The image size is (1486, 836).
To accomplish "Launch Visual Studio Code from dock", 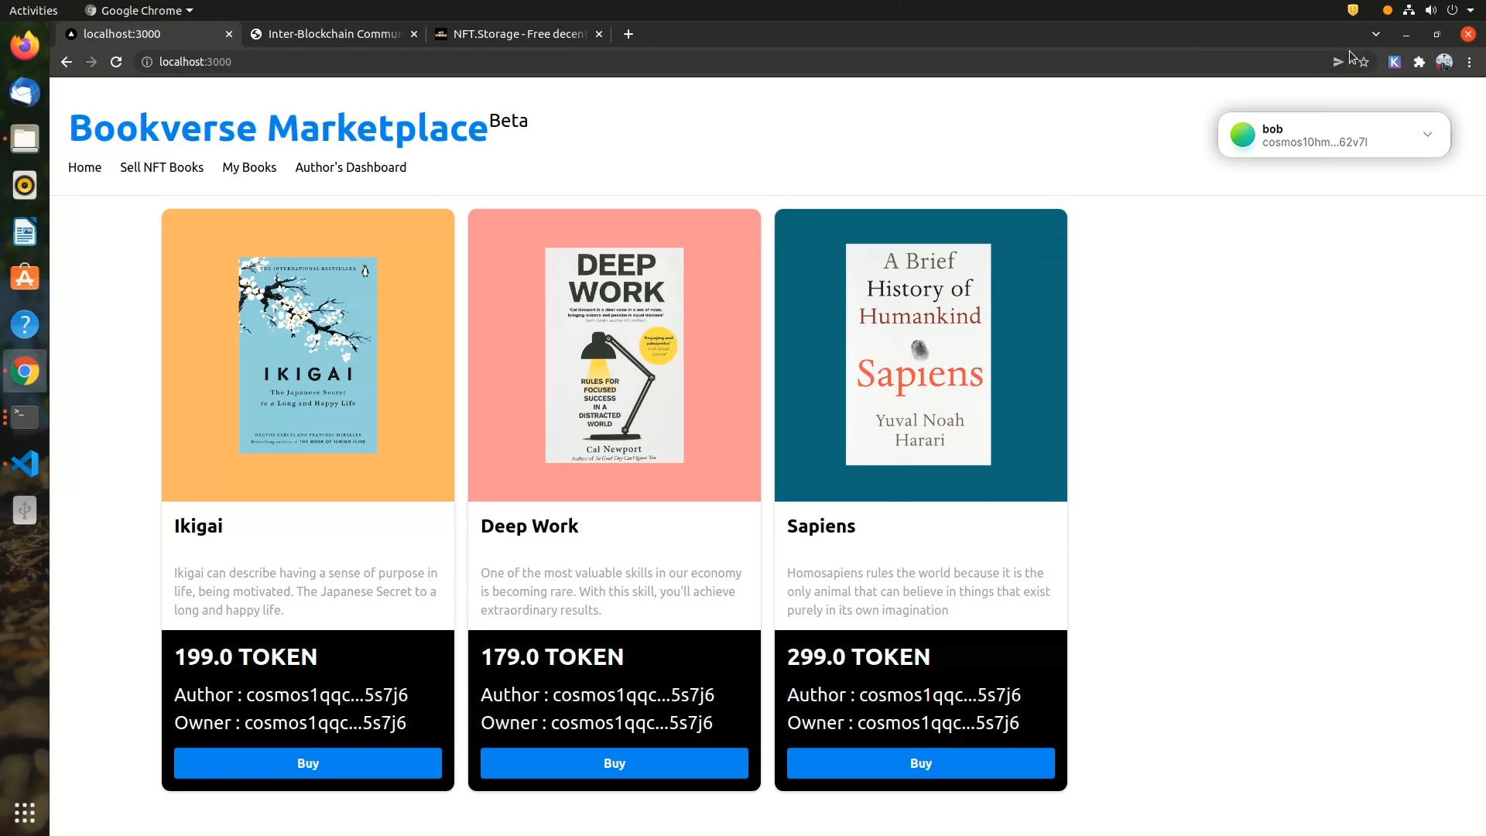I will click(25, 464).
